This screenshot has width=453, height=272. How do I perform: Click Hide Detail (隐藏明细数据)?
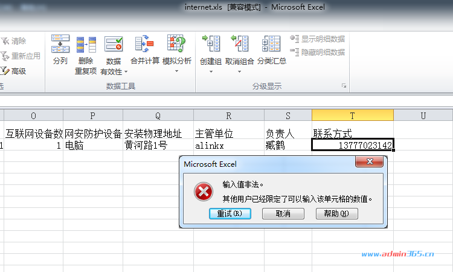(x=317, y=52)
